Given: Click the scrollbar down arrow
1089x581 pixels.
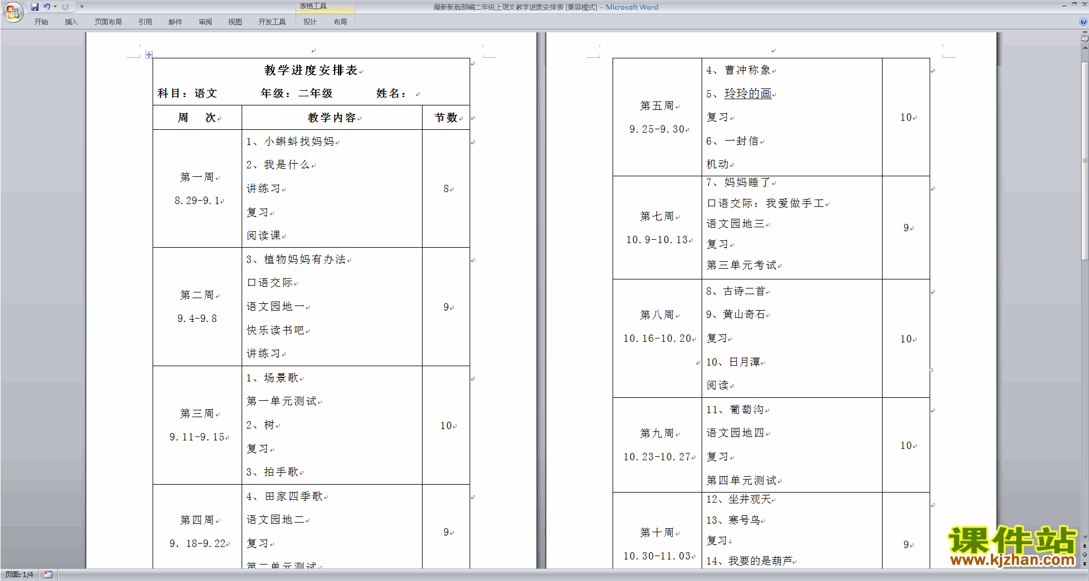Looking at the screenshot, I should 1084,537.
